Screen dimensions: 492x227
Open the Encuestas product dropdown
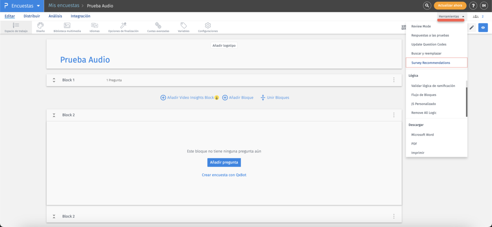tap(25, 6)
